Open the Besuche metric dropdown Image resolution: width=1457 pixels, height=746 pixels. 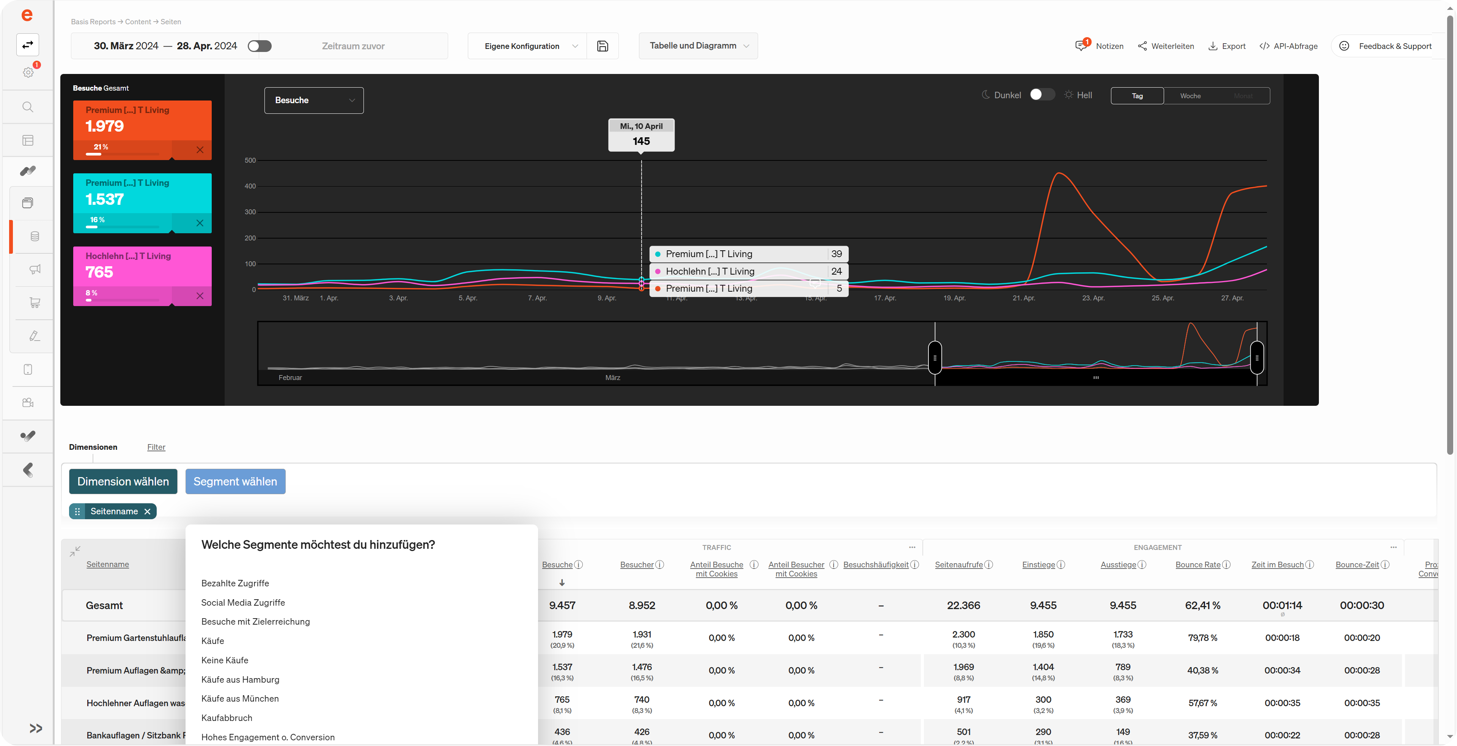coord(314,100)
